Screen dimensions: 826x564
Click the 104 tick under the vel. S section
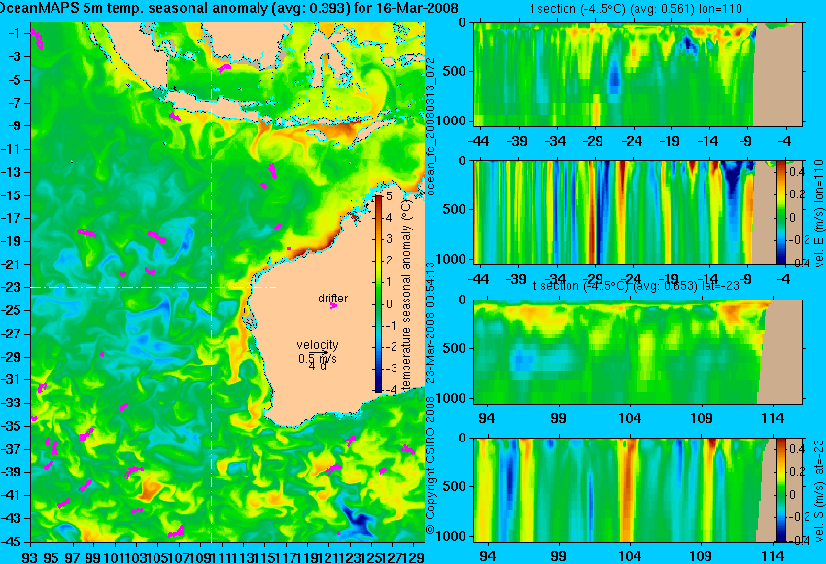click(x=630, y=556)
